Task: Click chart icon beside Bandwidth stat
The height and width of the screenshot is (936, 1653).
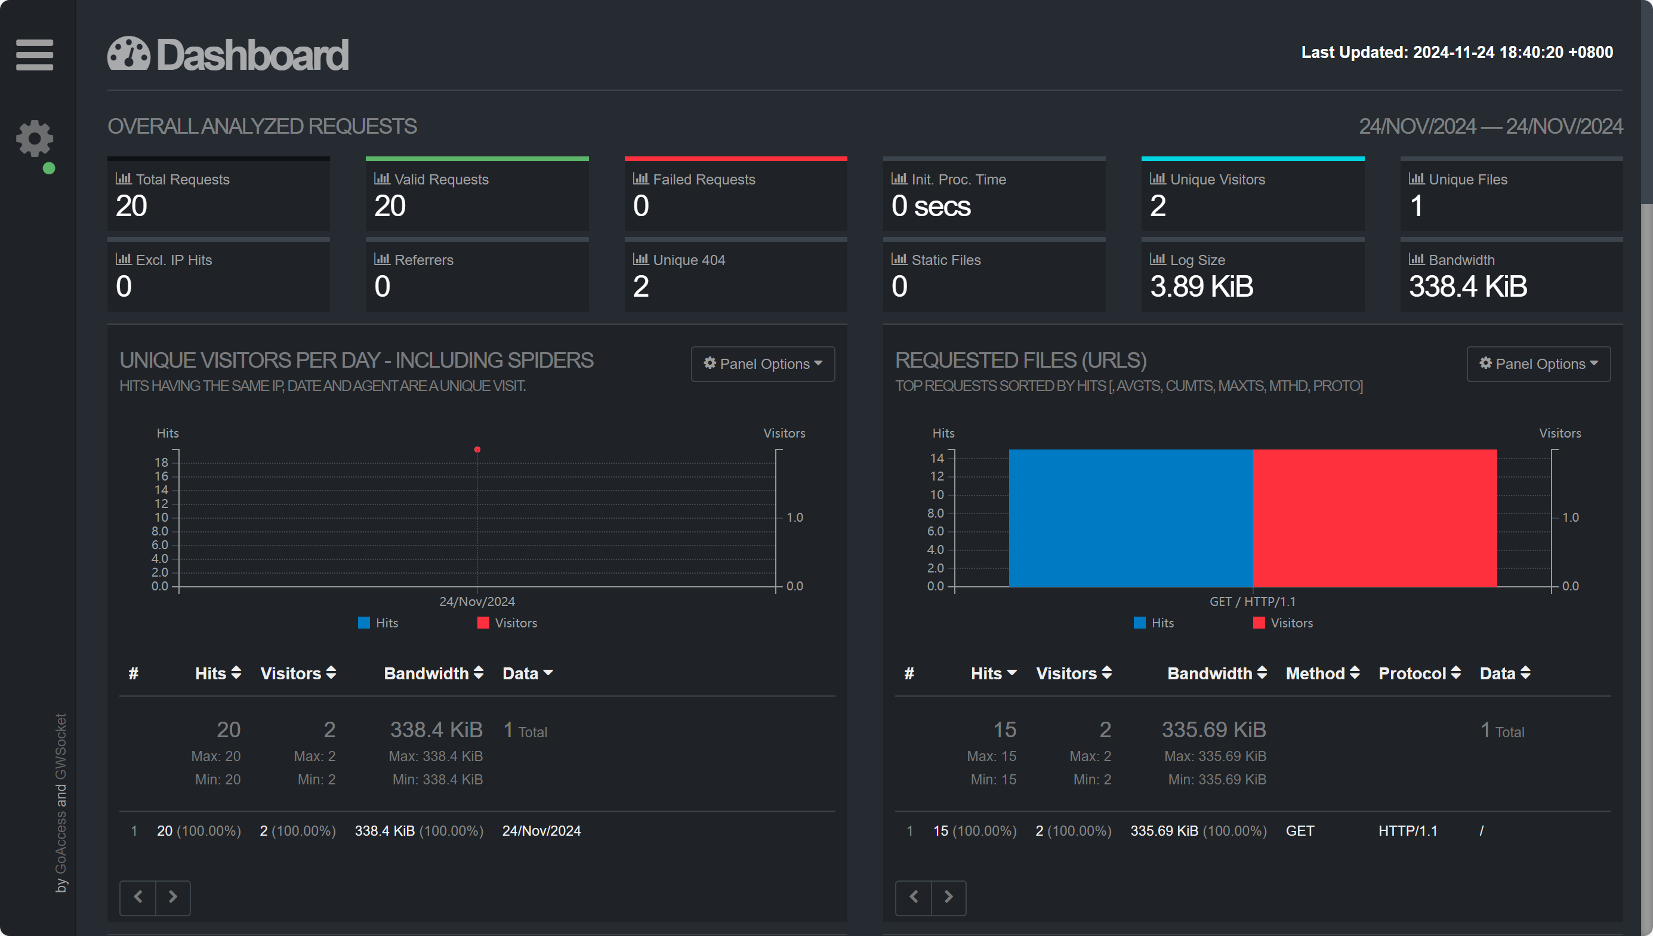Action: [x=1416, y=259]
